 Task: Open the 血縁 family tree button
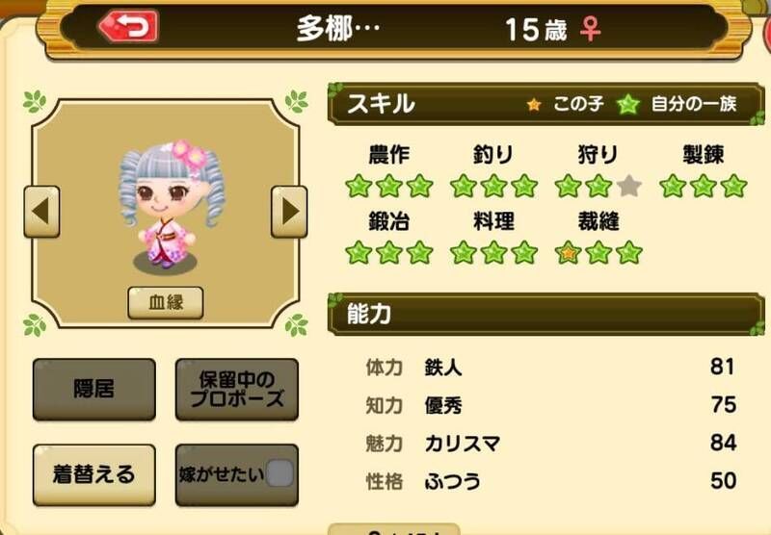(x=166, y=302)
